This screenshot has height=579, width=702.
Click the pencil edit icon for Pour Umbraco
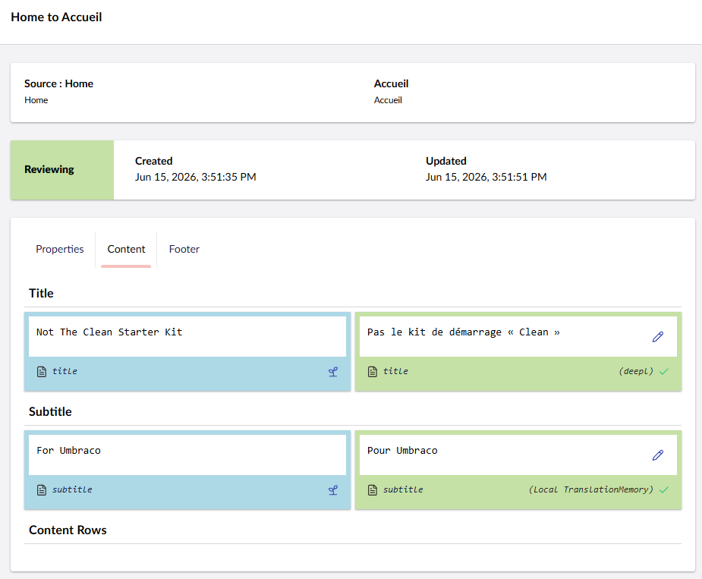(x=657, y=455)
